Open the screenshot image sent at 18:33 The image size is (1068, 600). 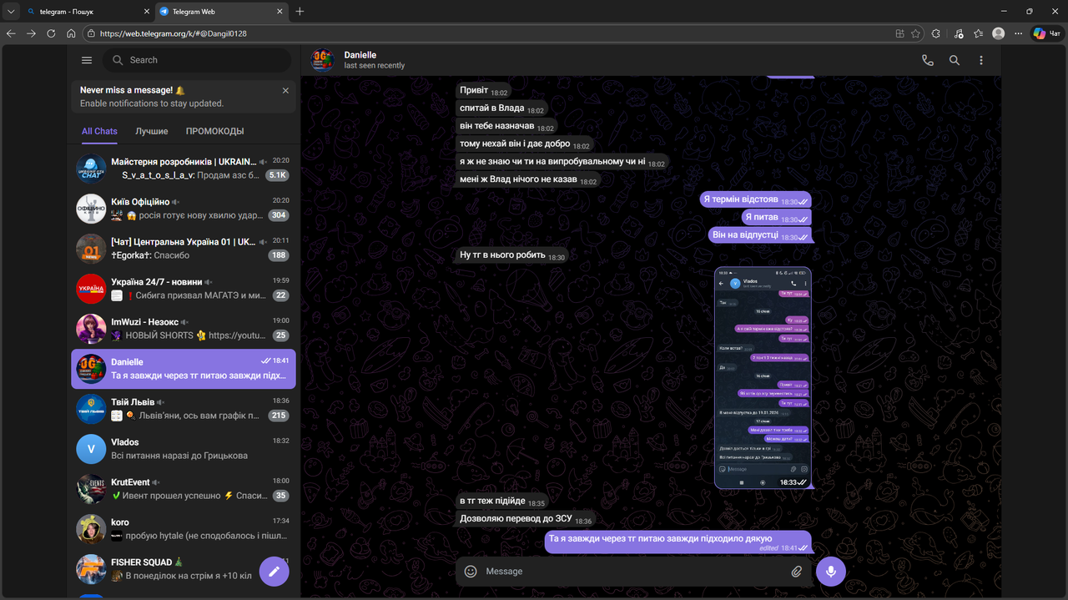pos(763,377)
